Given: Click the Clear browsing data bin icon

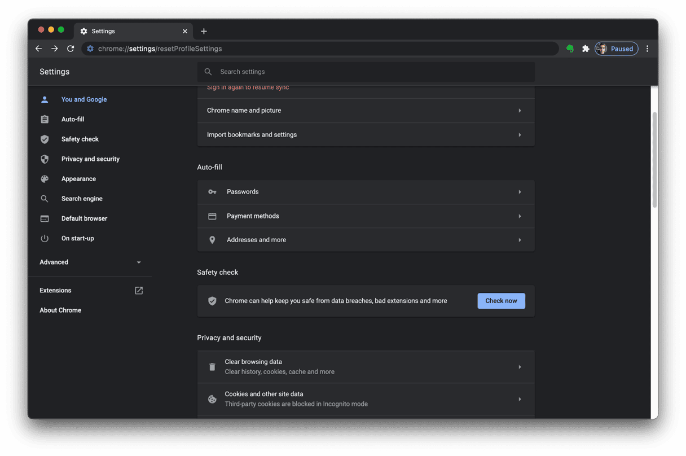Looking at the screenshot, I should pyautogui.click(x=212, y=367).
